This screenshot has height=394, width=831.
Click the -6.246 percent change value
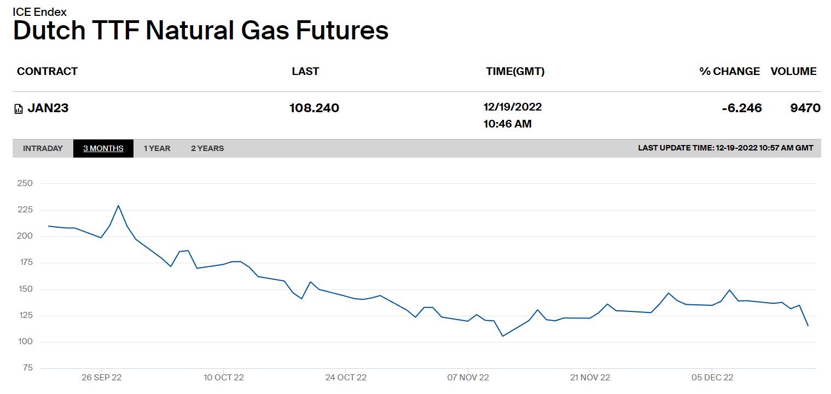(x=741, y=108)
